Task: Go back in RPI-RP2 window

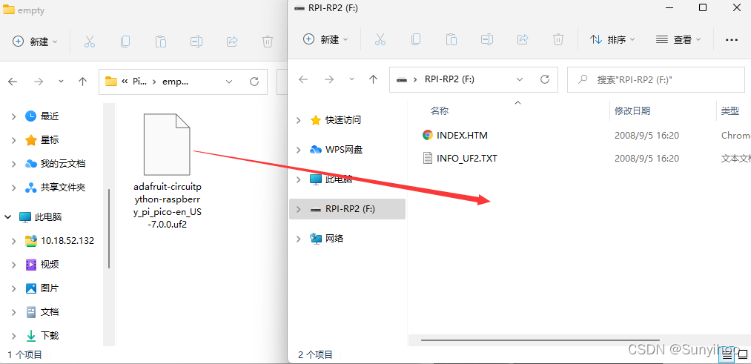Action: [303, 79]
